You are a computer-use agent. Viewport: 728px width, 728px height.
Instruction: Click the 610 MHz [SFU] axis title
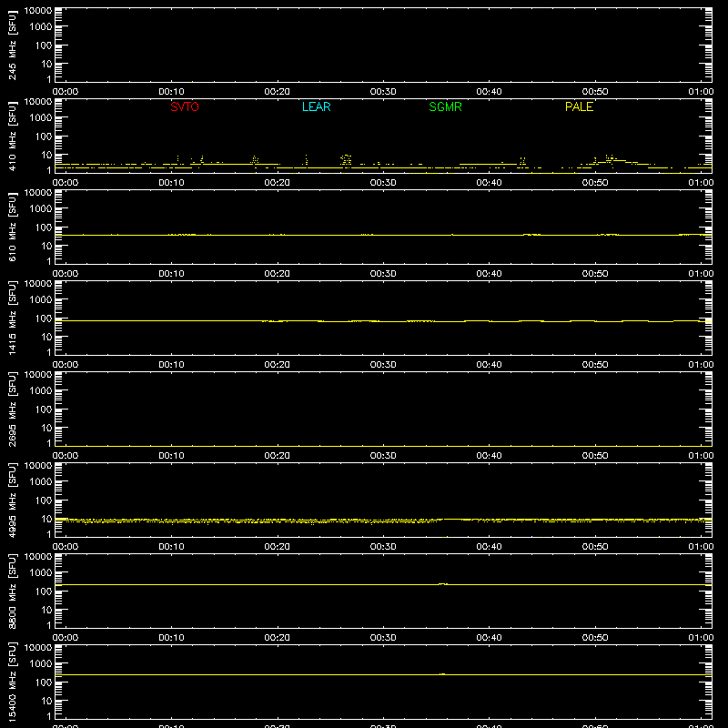[12, 227]
